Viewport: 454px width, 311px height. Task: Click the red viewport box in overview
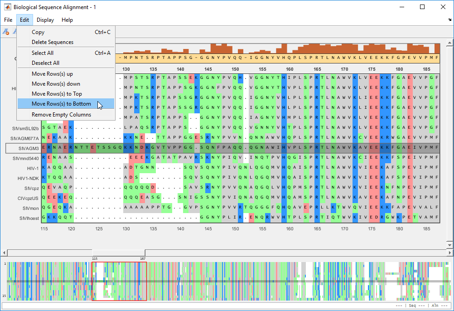coord(119,281)
